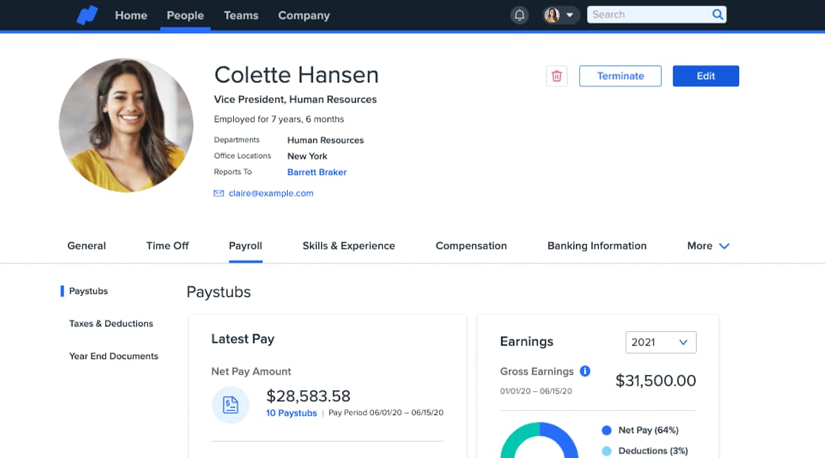Click the red trash delete icon
The image size is (825, 458).
click(x=557, y=76)
